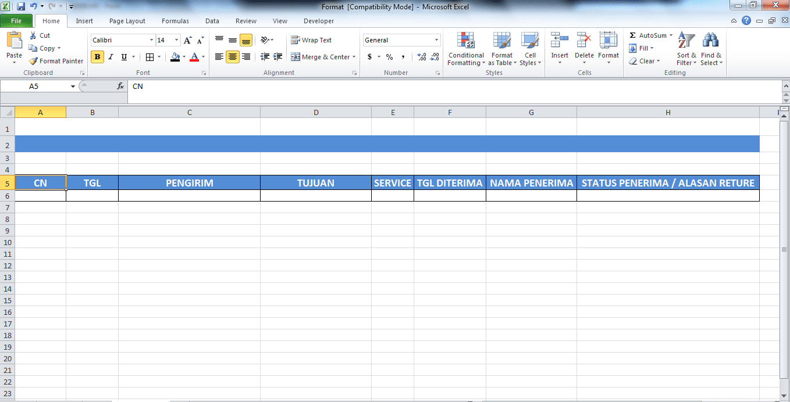Click the Font Color red swatch
Image resolution: width=790 pixels, height=402 pixels.
point(194,58)
